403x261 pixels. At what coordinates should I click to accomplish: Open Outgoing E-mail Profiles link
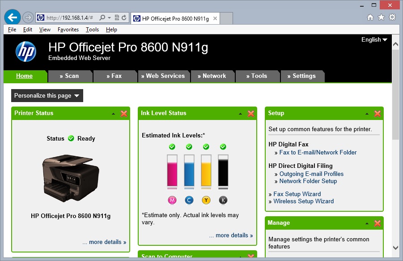click(x=311, y=174)
